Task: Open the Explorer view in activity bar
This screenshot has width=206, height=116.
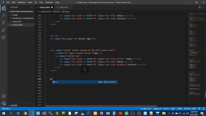Action: 4,8
